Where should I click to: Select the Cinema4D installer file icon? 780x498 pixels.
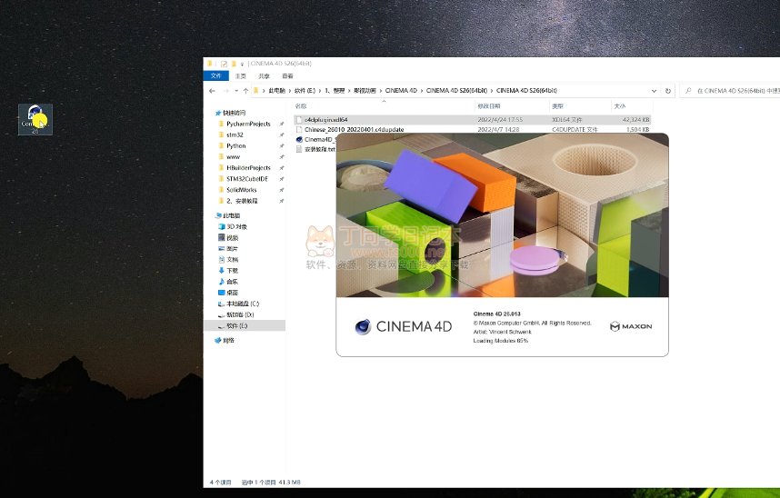click(x=299, y=139)
